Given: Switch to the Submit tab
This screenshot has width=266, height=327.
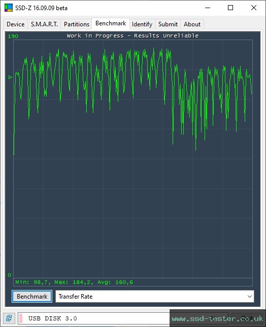Looking at the screenshot, I should pos(168,24).
